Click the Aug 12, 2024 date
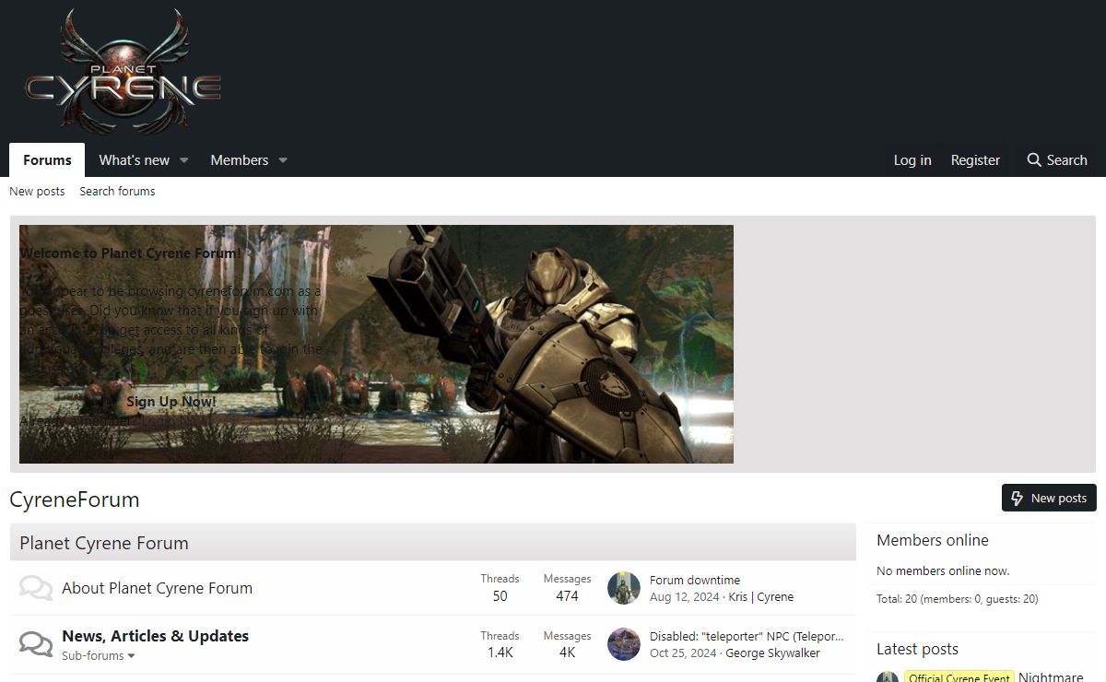The width and height of the screenshot is (1106, 682). click(x=684, y=597)
